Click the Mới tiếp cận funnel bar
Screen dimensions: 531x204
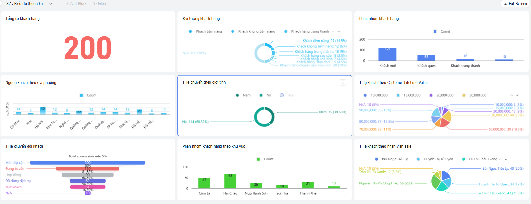[87, 163]
